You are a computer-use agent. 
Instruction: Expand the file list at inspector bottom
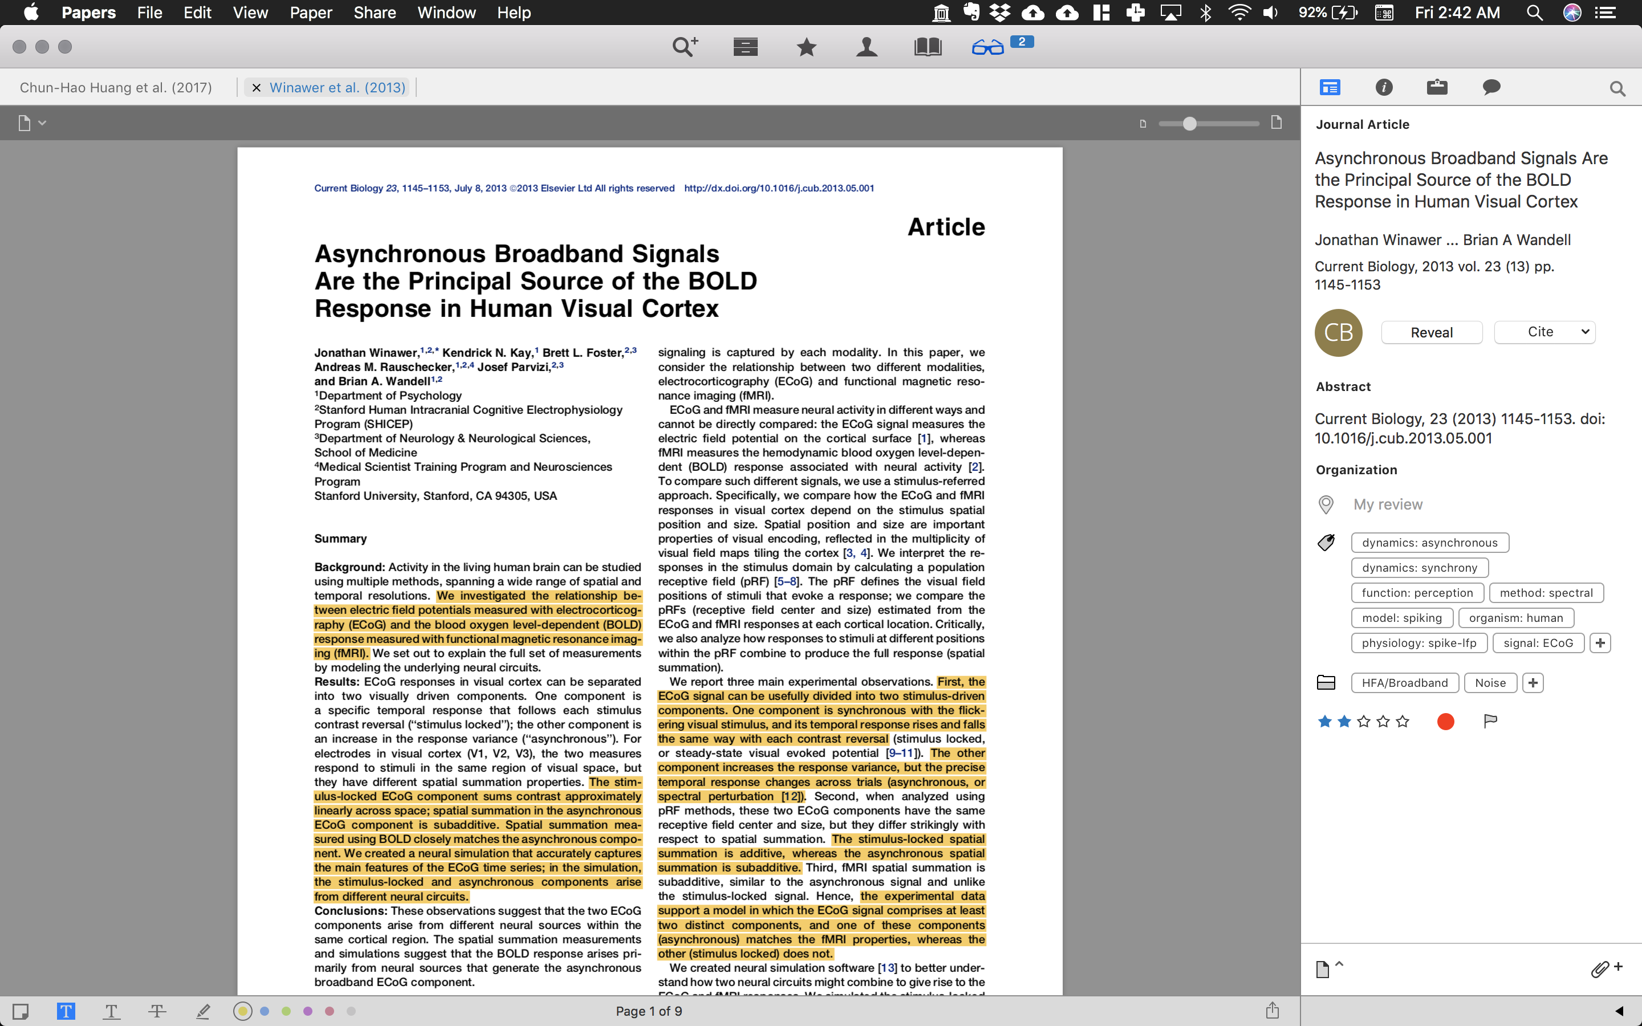click(1329, 968)
